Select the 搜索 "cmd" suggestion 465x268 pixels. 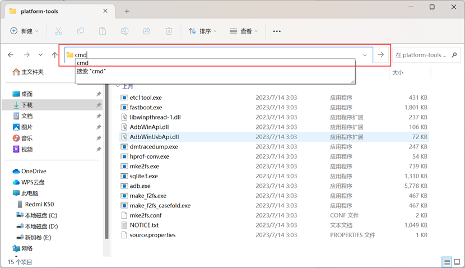(x=91, y=72)
